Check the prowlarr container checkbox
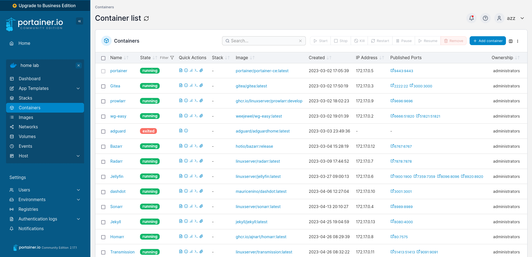Viewport: 532px width, 257px height. 103,101
